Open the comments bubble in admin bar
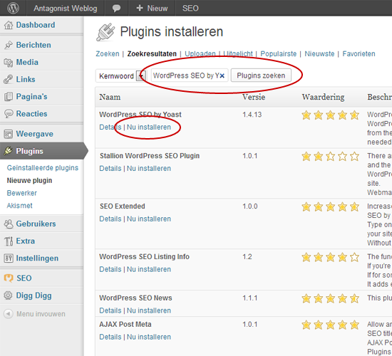 point(116,9)
